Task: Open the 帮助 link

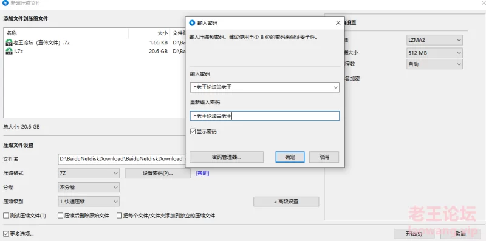Action: (x=202, y=174)
